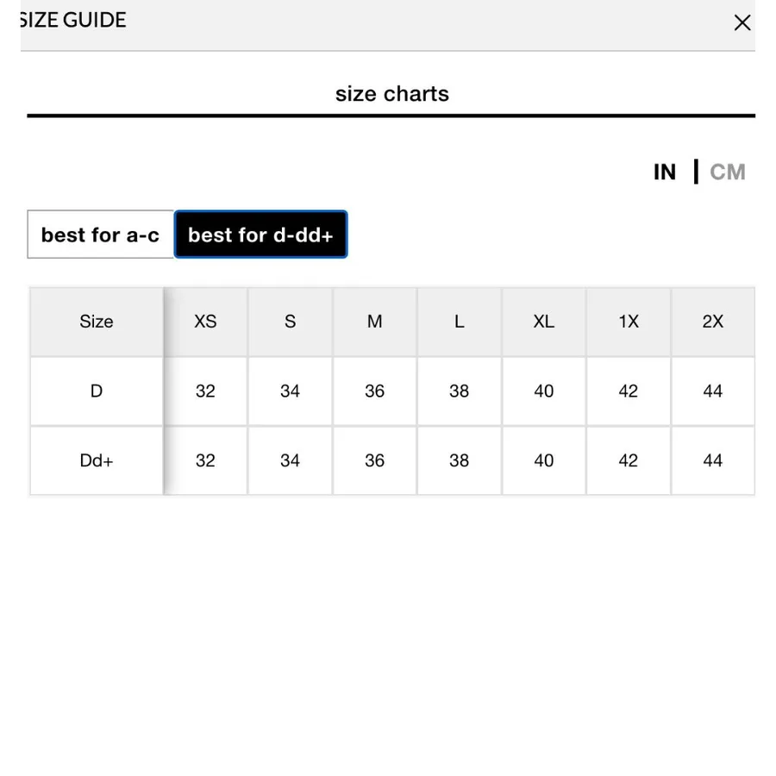Screen dimensions: 776x776
Task: Click D row value 32 under XS
Action: (205, 391)
